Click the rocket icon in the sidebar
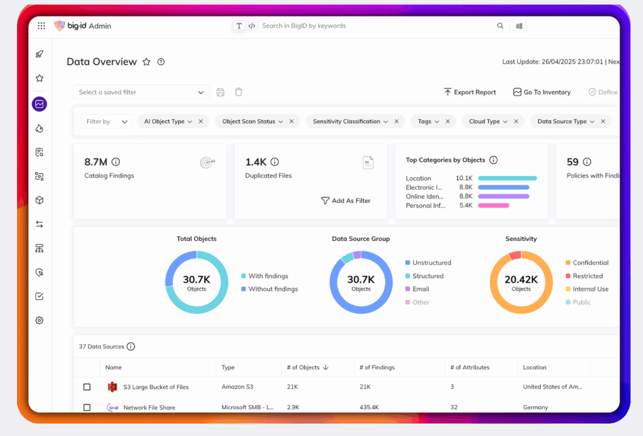The image size is (643, 436). click(x=39, y=54)
